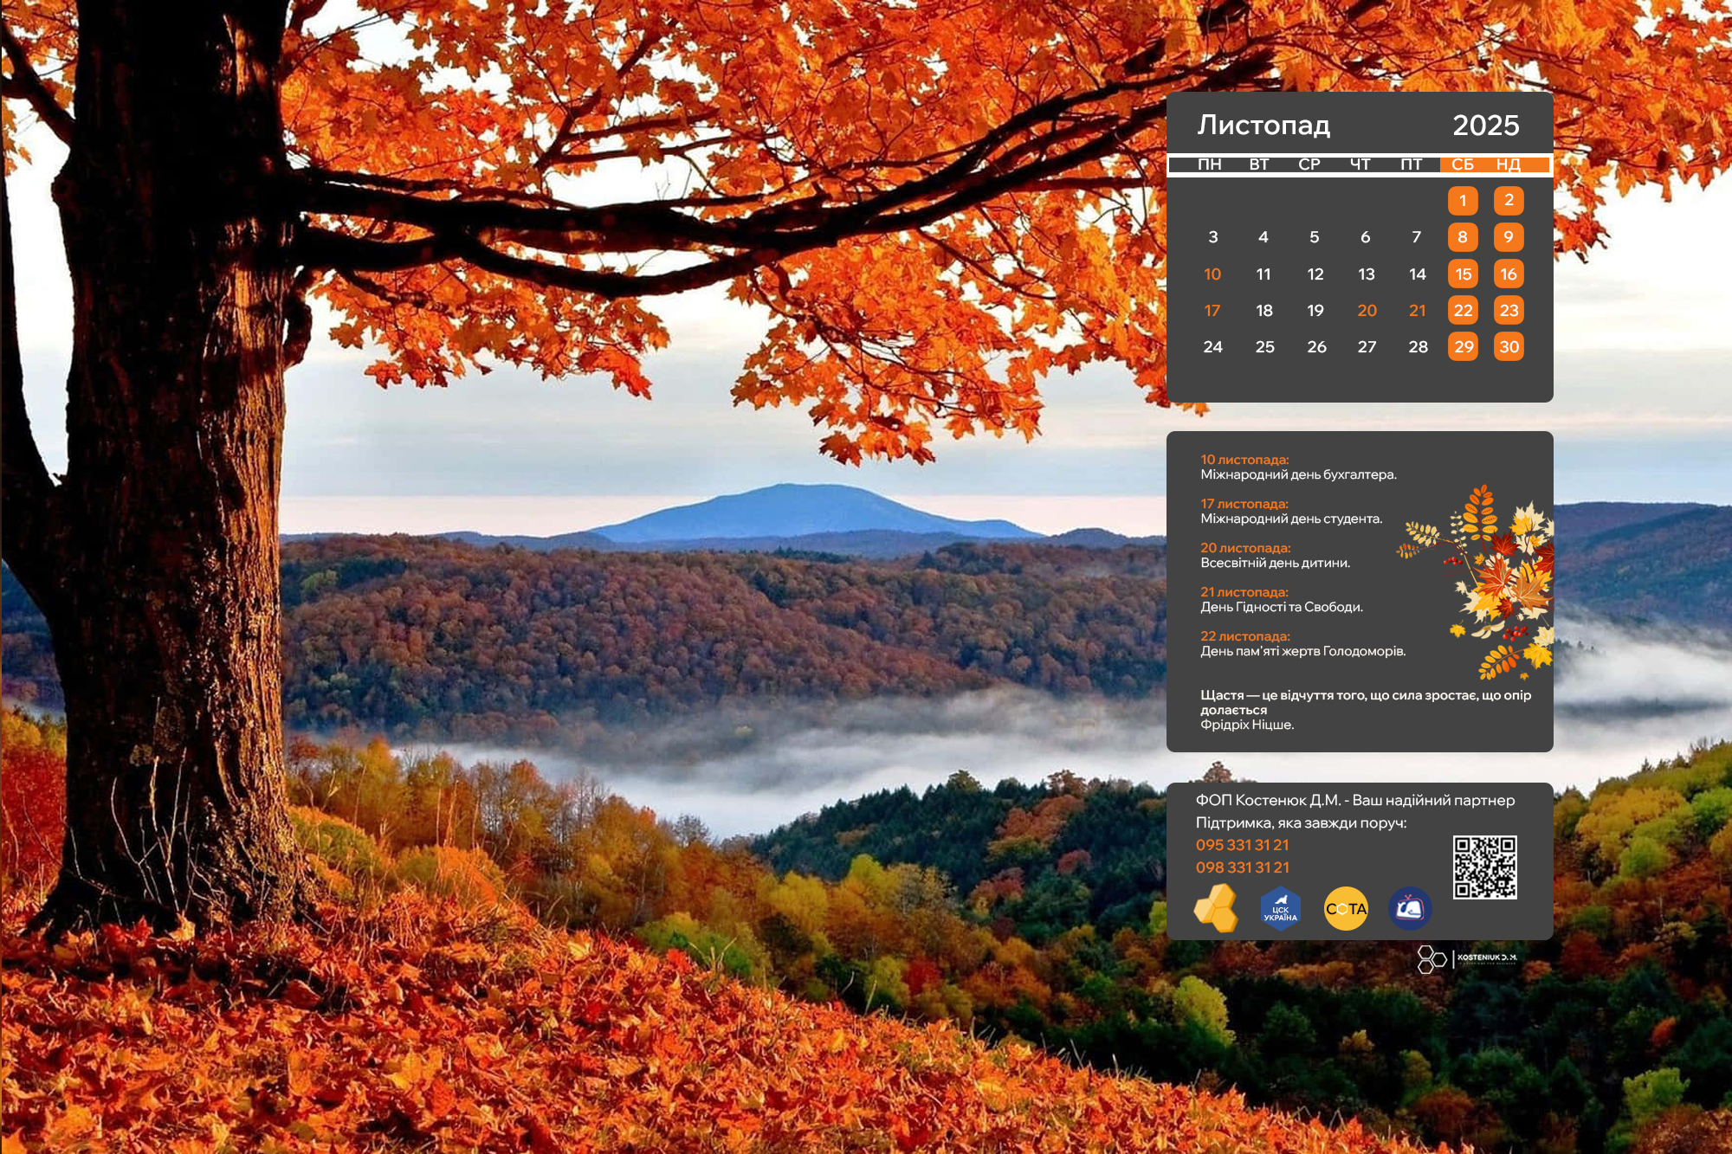
Task: Click the СБ weekday column header
Action: point(1463,164)
